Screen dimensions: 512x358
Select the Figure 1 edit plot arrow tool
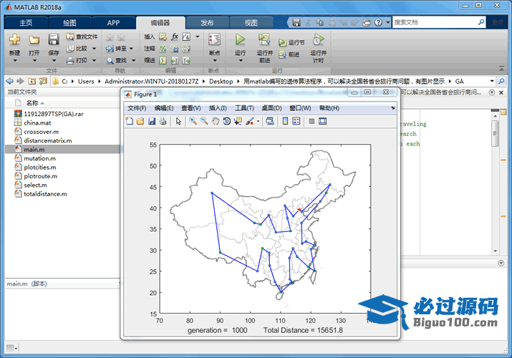[x=178, y=122]
